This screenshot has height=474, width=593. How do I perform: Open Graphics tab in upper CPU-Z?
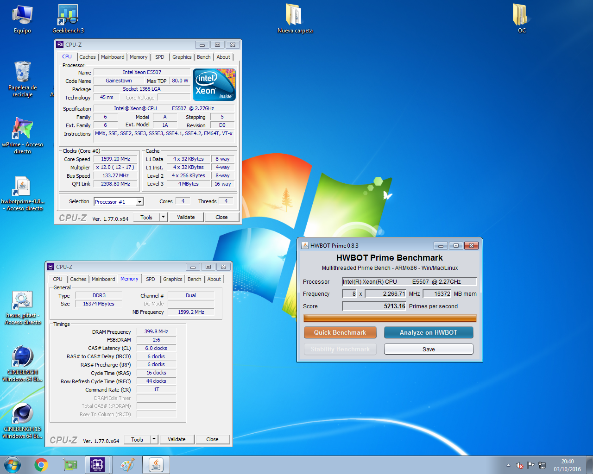[182, 57]
